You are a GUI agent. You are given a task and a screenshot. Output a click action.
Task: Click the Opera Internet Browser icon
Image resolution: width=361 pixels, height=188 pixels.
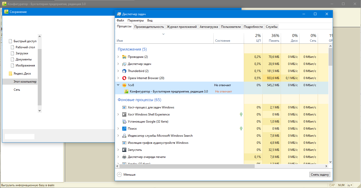tap(124, 78)
